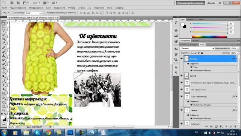Screen dimensions: 241x136
Task: Select the Paint Bucket tool
Action: point(4,68)
